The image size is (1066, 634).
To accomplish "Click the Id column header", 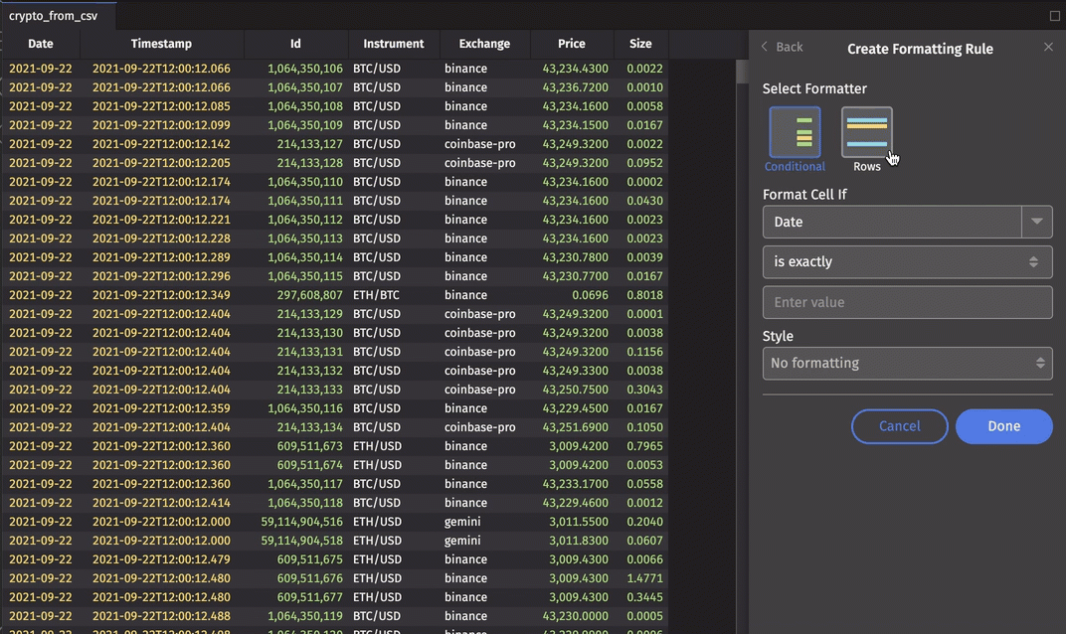I will pos(295,44).
